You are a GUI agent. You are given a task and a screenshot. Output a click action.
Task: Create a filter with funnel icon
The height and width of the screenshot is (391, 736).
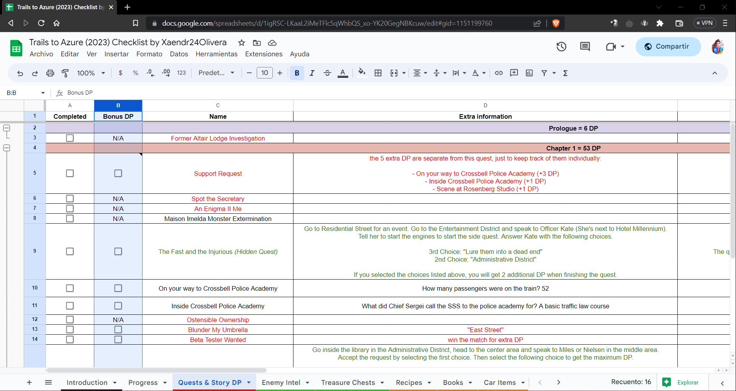point(544,73)
